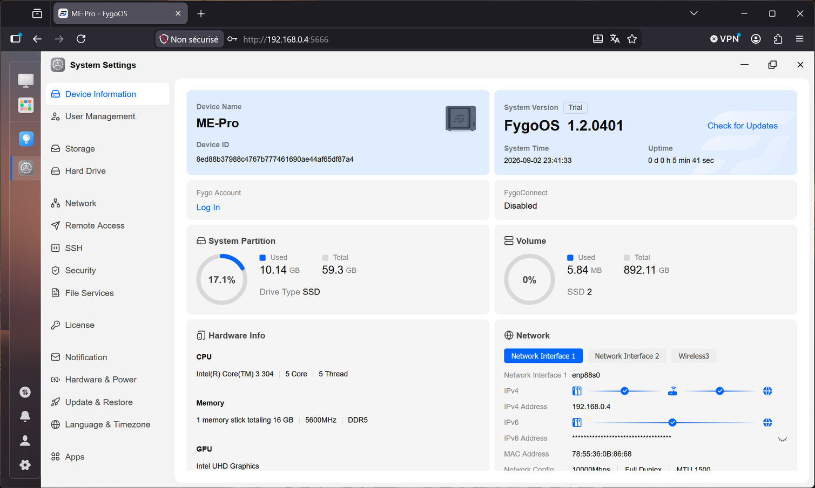This screenshot has width=815, height=488.
Task: Click the Non sécurisé security badge
Action: pos(190,39)
